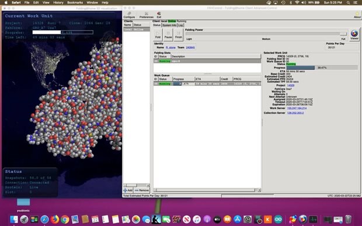Screen dimensions: 362x226
Task: Adjust the Folding Power slider handle
Action: (343, 34)
